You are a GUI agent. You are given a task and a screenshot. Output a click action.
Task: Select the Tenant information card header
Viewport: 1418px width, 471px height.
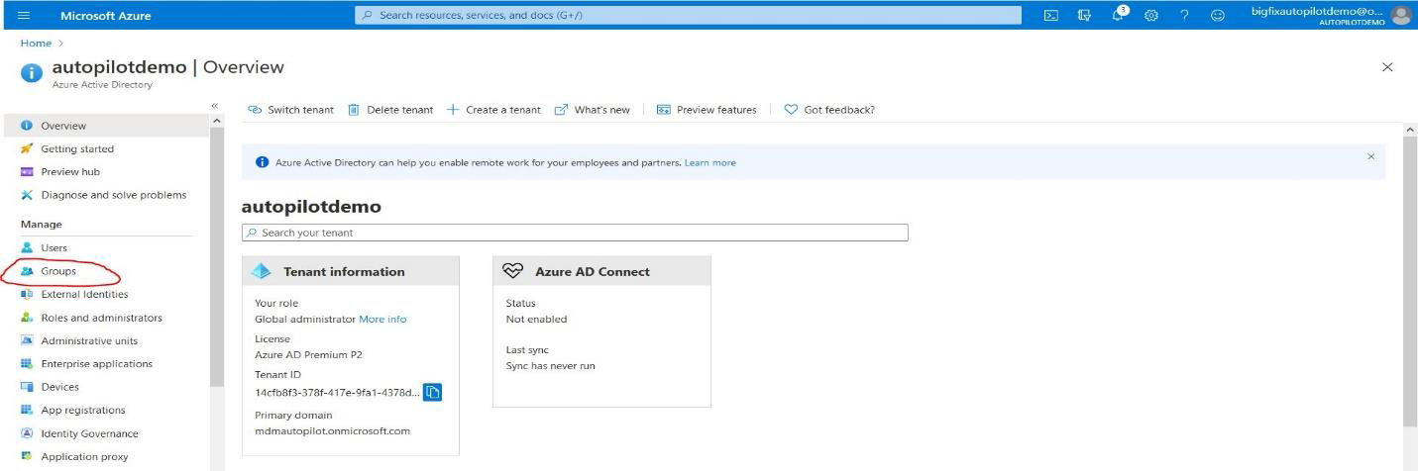click(x=351, y=271)
